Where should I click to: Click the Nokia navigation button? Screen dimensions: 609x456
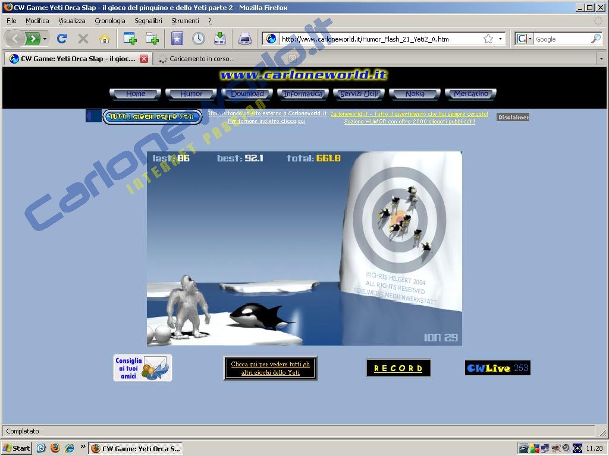(415, 94)
